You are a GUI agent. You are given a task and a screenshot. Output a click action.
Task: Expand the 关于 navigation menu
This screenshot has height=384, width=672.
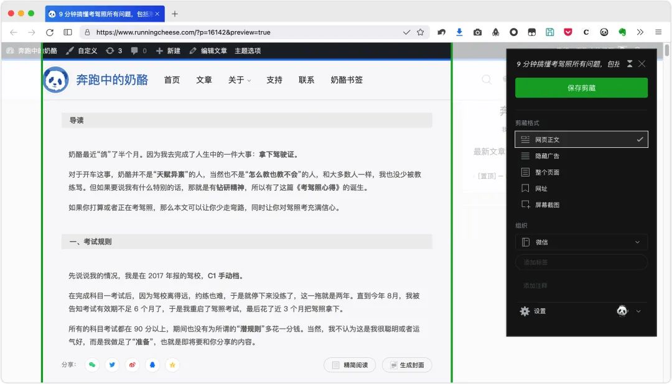point(240,80)
